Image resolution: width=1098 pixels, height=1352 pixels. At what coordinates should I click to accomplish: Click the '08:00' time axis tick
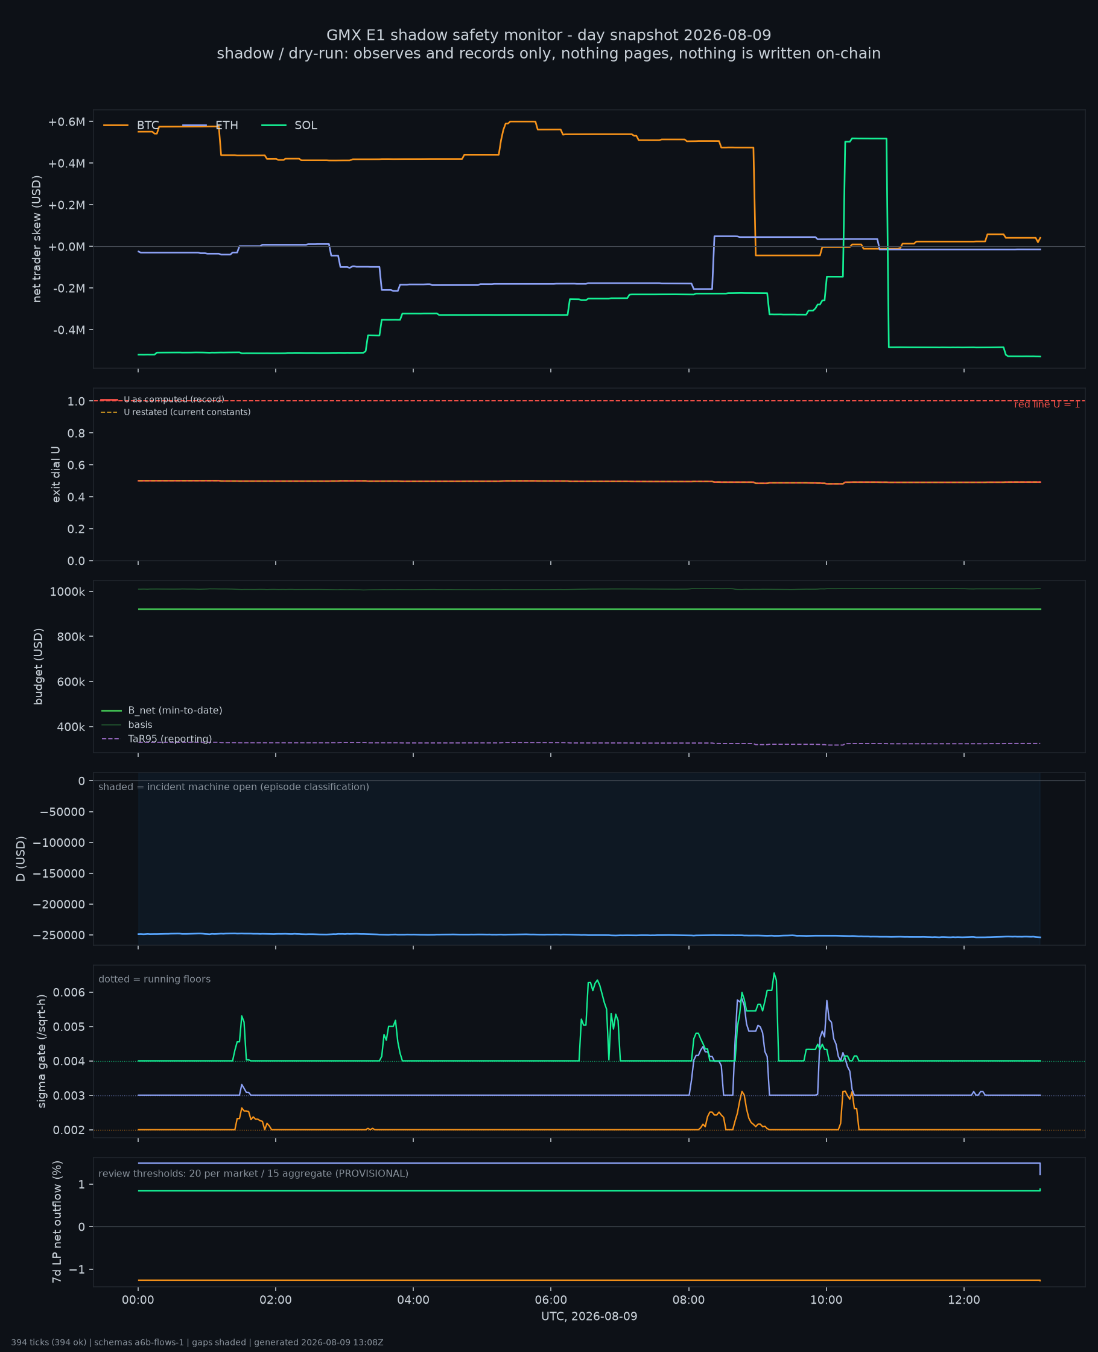pos(689,1299)
